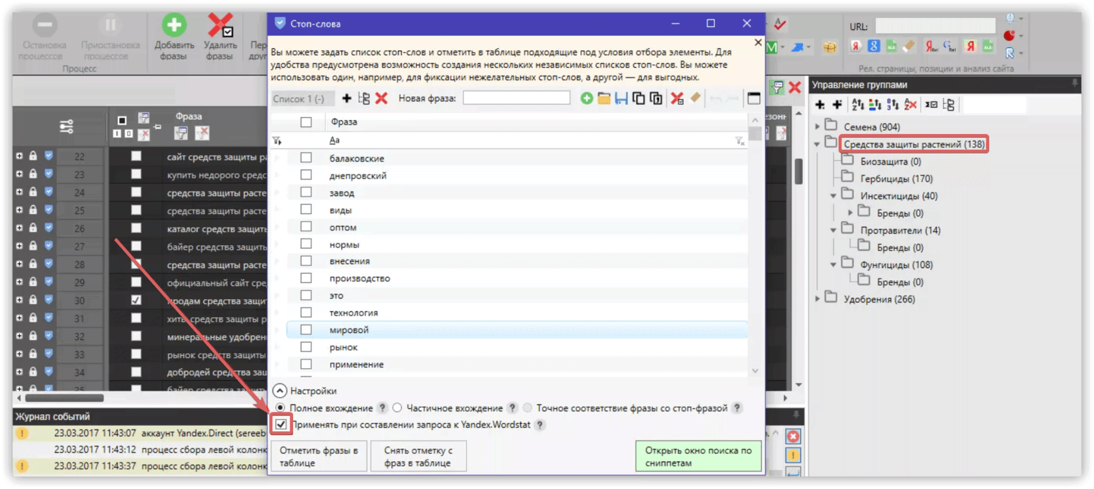Click search field in groups panel toolbar

[994, 104]
